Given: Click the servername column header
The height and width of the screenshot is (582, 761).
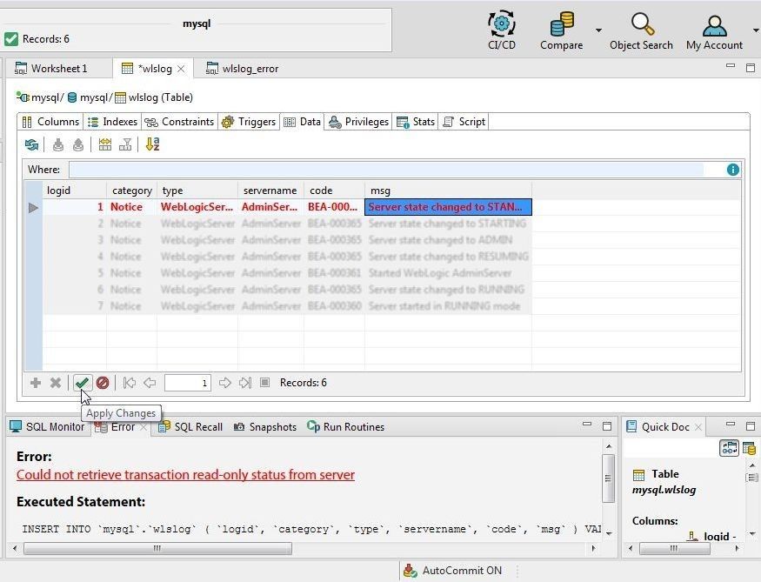Looking at the screenshot, I should click(270, 191).
